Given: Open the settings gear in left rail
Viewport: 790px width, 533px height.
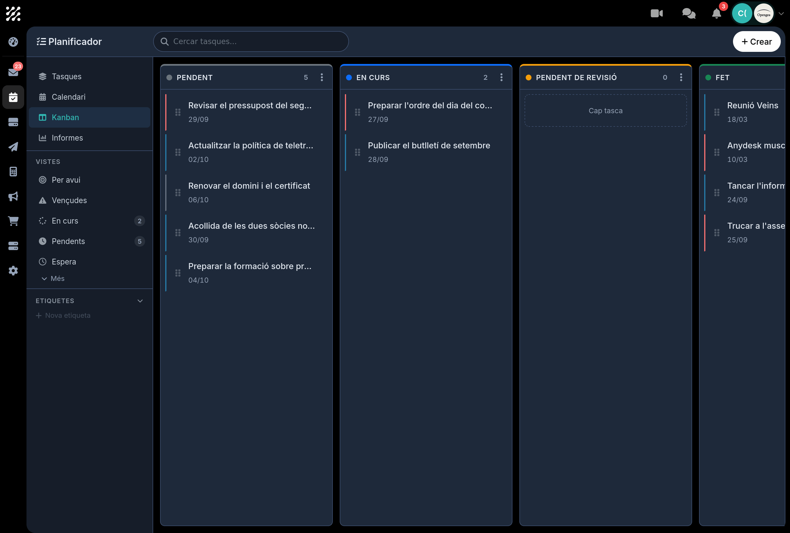Looking at the screenshot, I should click(13, 271).
